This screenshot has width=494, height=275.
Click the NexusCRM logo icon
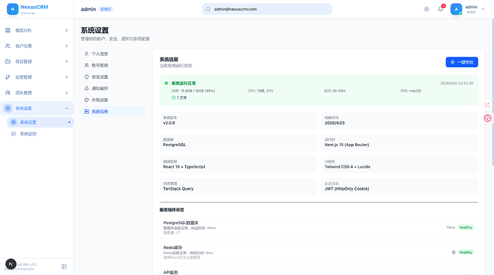tap(13, 9)
